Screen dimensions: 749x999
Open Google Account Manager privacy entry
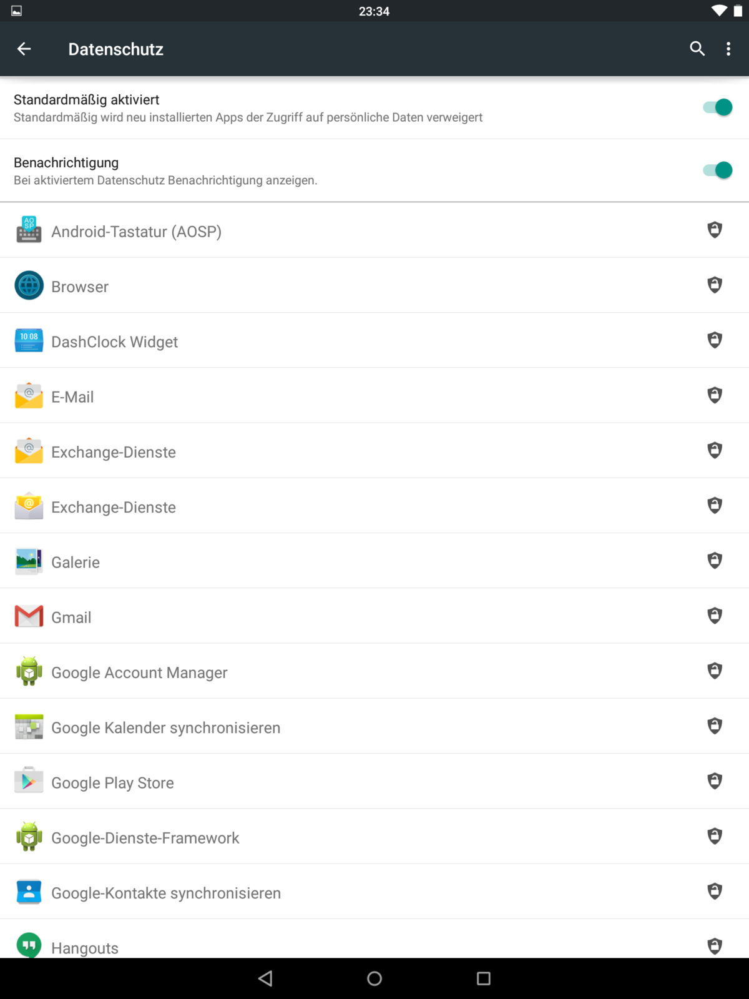[x=139, y=672]
